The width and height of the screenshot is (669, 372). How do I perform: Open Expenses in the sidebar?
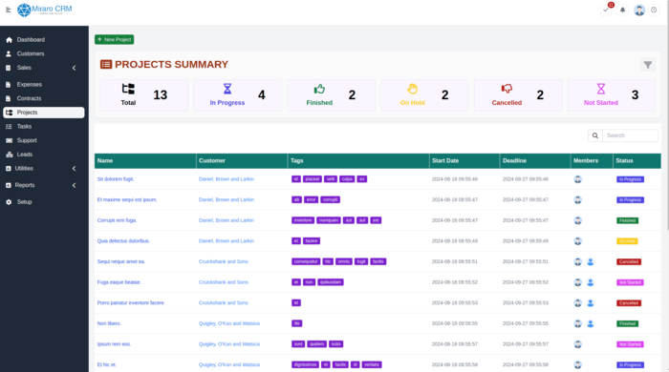(44, 84)
